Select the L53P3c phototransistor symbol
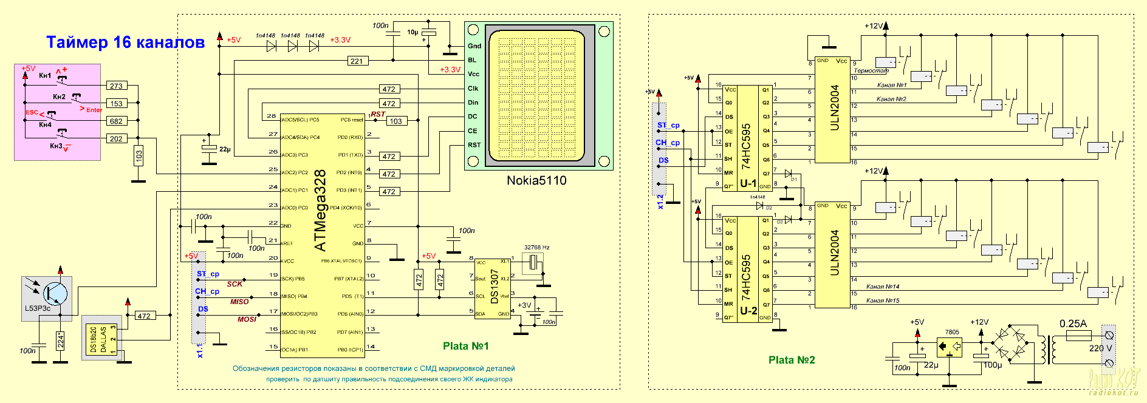This screenshot has height=403, width=1147. tap(52, 293)
